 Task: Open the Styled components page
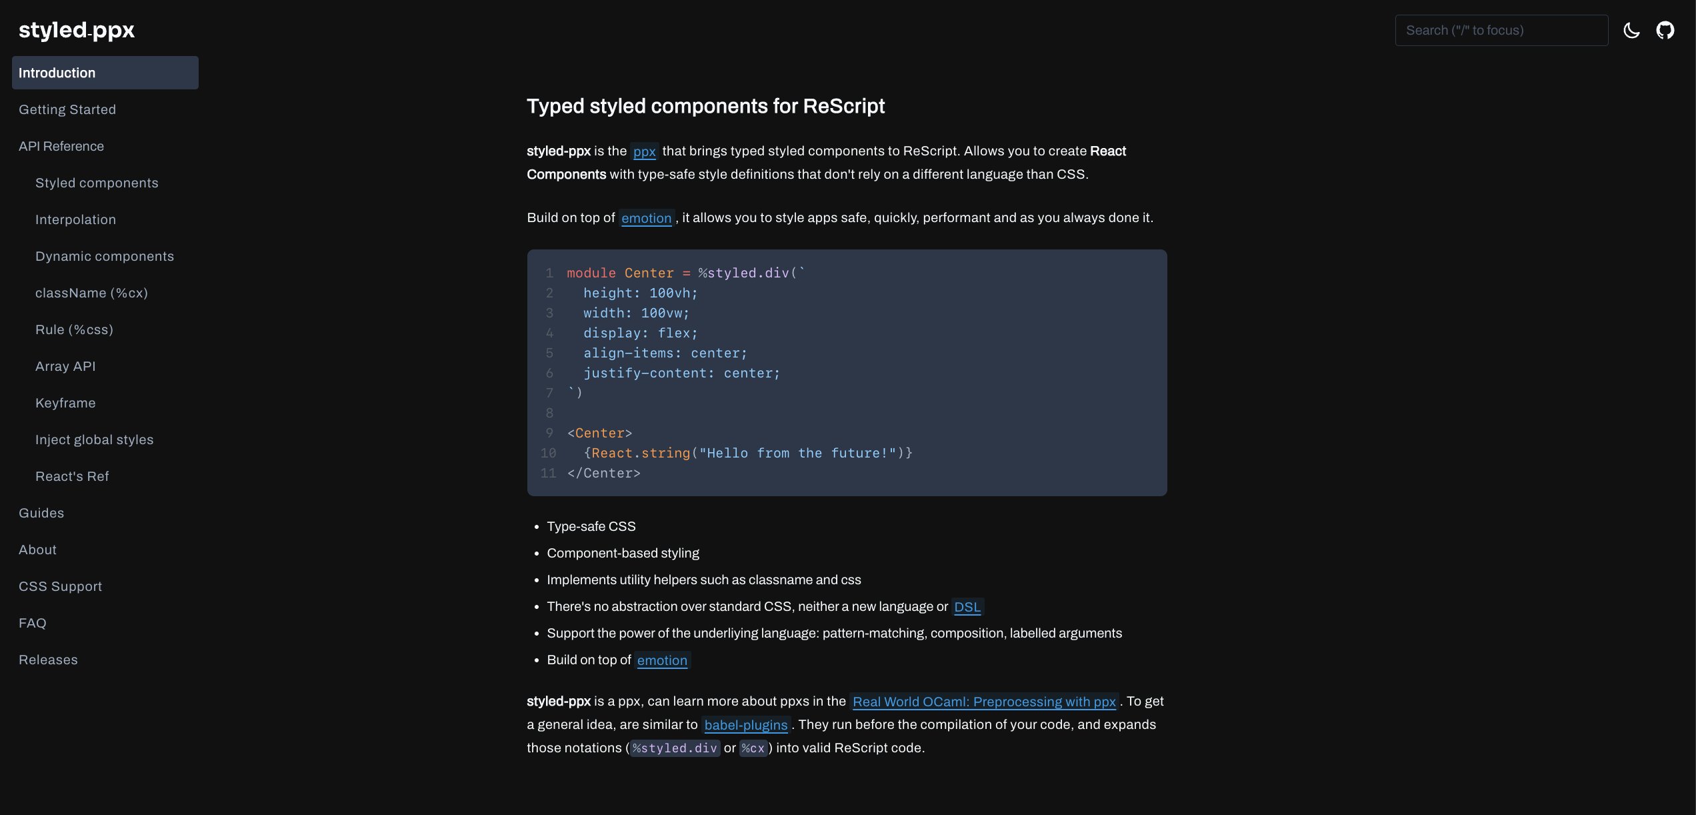pos(97,183)
